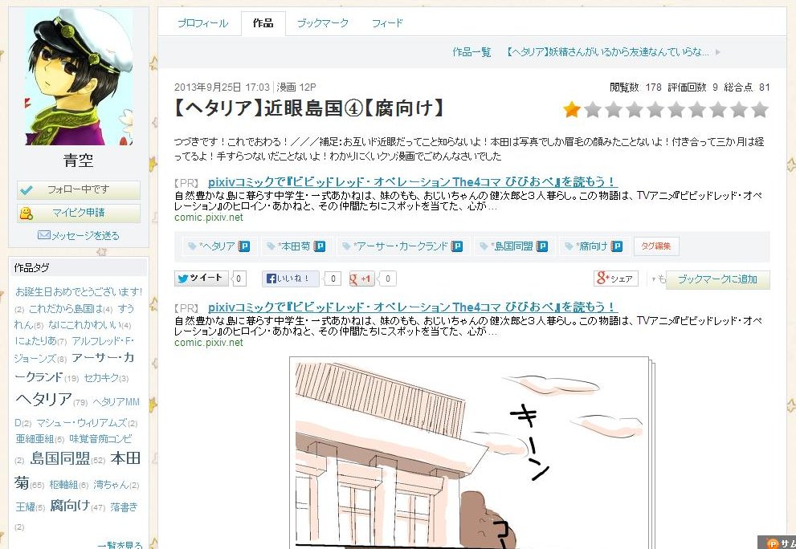
Task: Open encyclopedia icon beside 腐向け tag
Action: (x=617, y=246)
